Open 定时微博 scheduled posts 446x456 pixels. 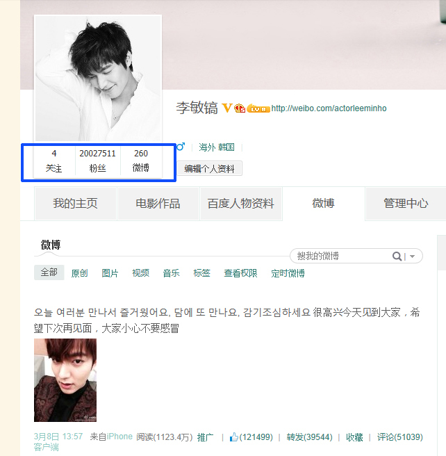(x=288, y=273)
